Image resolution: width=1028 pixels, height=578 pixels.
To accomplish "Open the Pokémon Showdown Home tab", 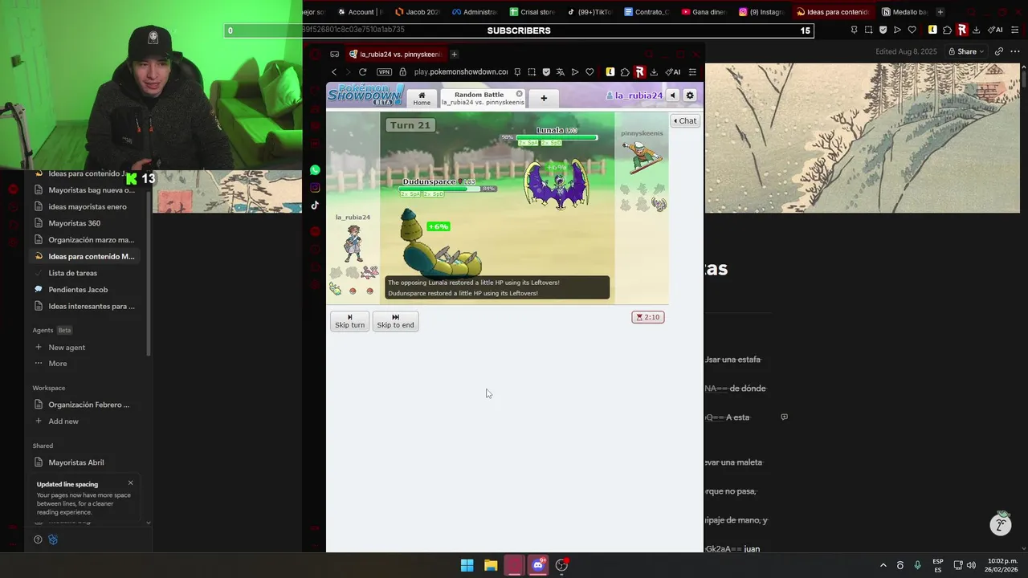I will click(422, 98).
